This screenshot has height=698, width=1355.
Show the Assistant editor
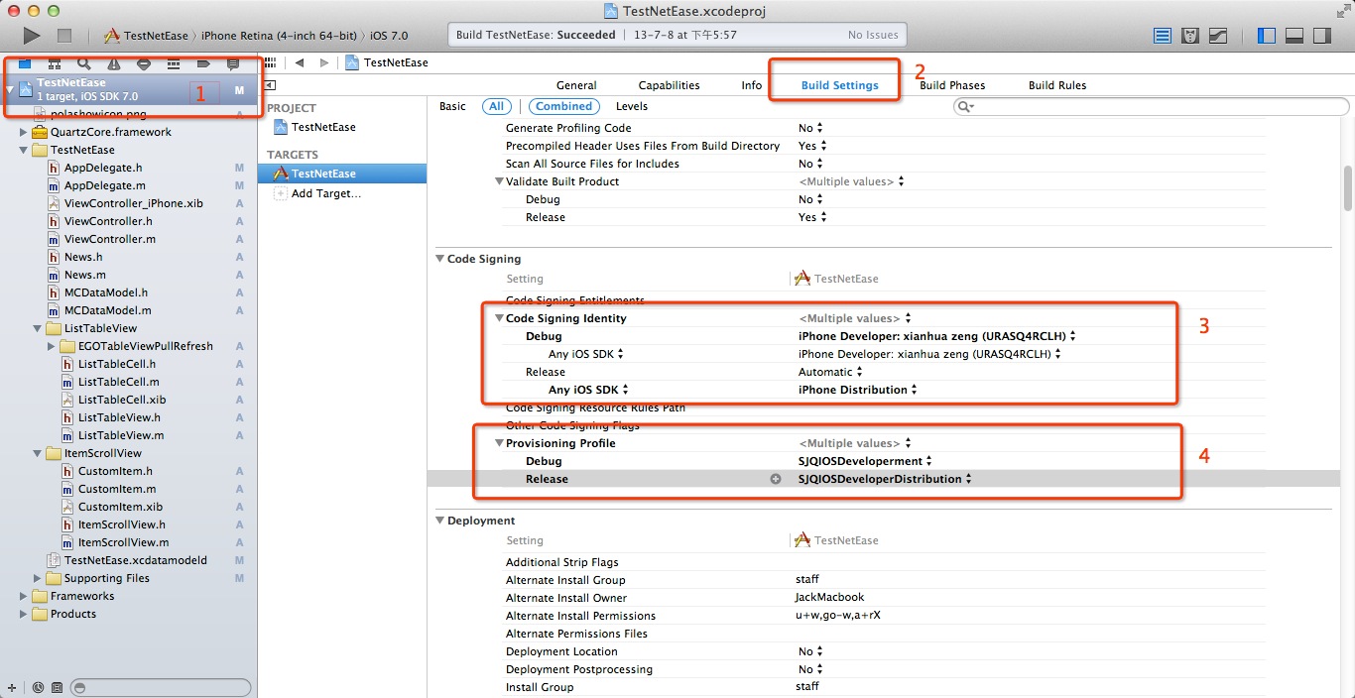(1190, 36)
